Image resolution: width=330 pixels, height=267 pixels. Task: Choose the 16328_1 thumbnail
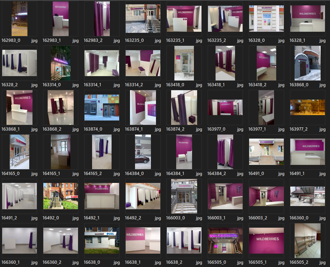[x=308, y=19]
